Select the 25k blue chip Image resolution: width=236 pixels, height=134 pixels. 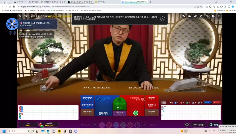coord(116,125)
